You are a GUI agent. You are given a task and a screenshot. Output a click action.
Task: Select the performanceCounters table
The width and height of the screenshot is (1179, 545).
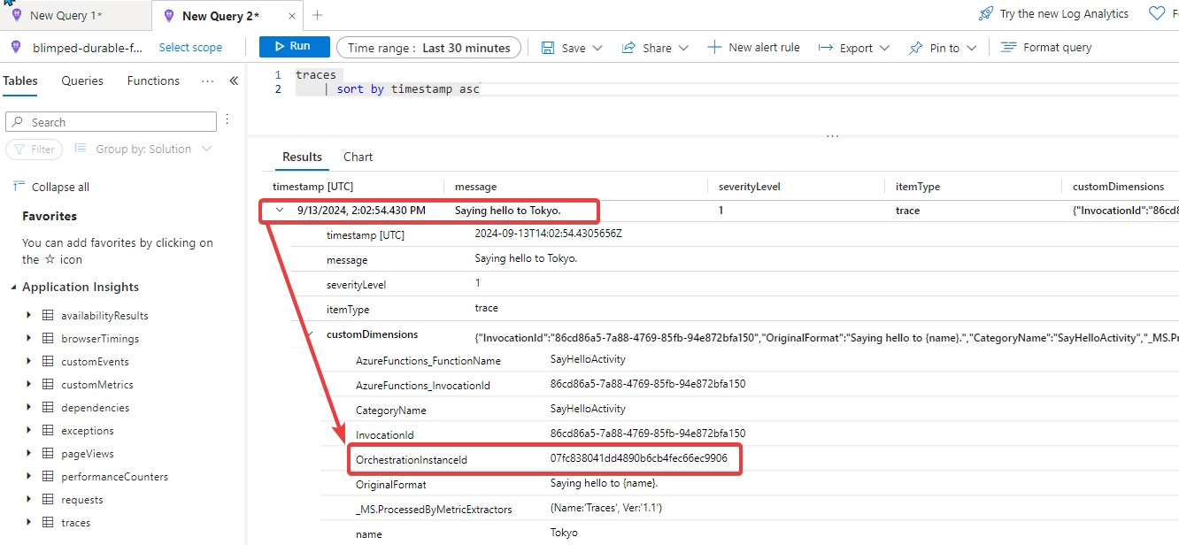point(114,477)
